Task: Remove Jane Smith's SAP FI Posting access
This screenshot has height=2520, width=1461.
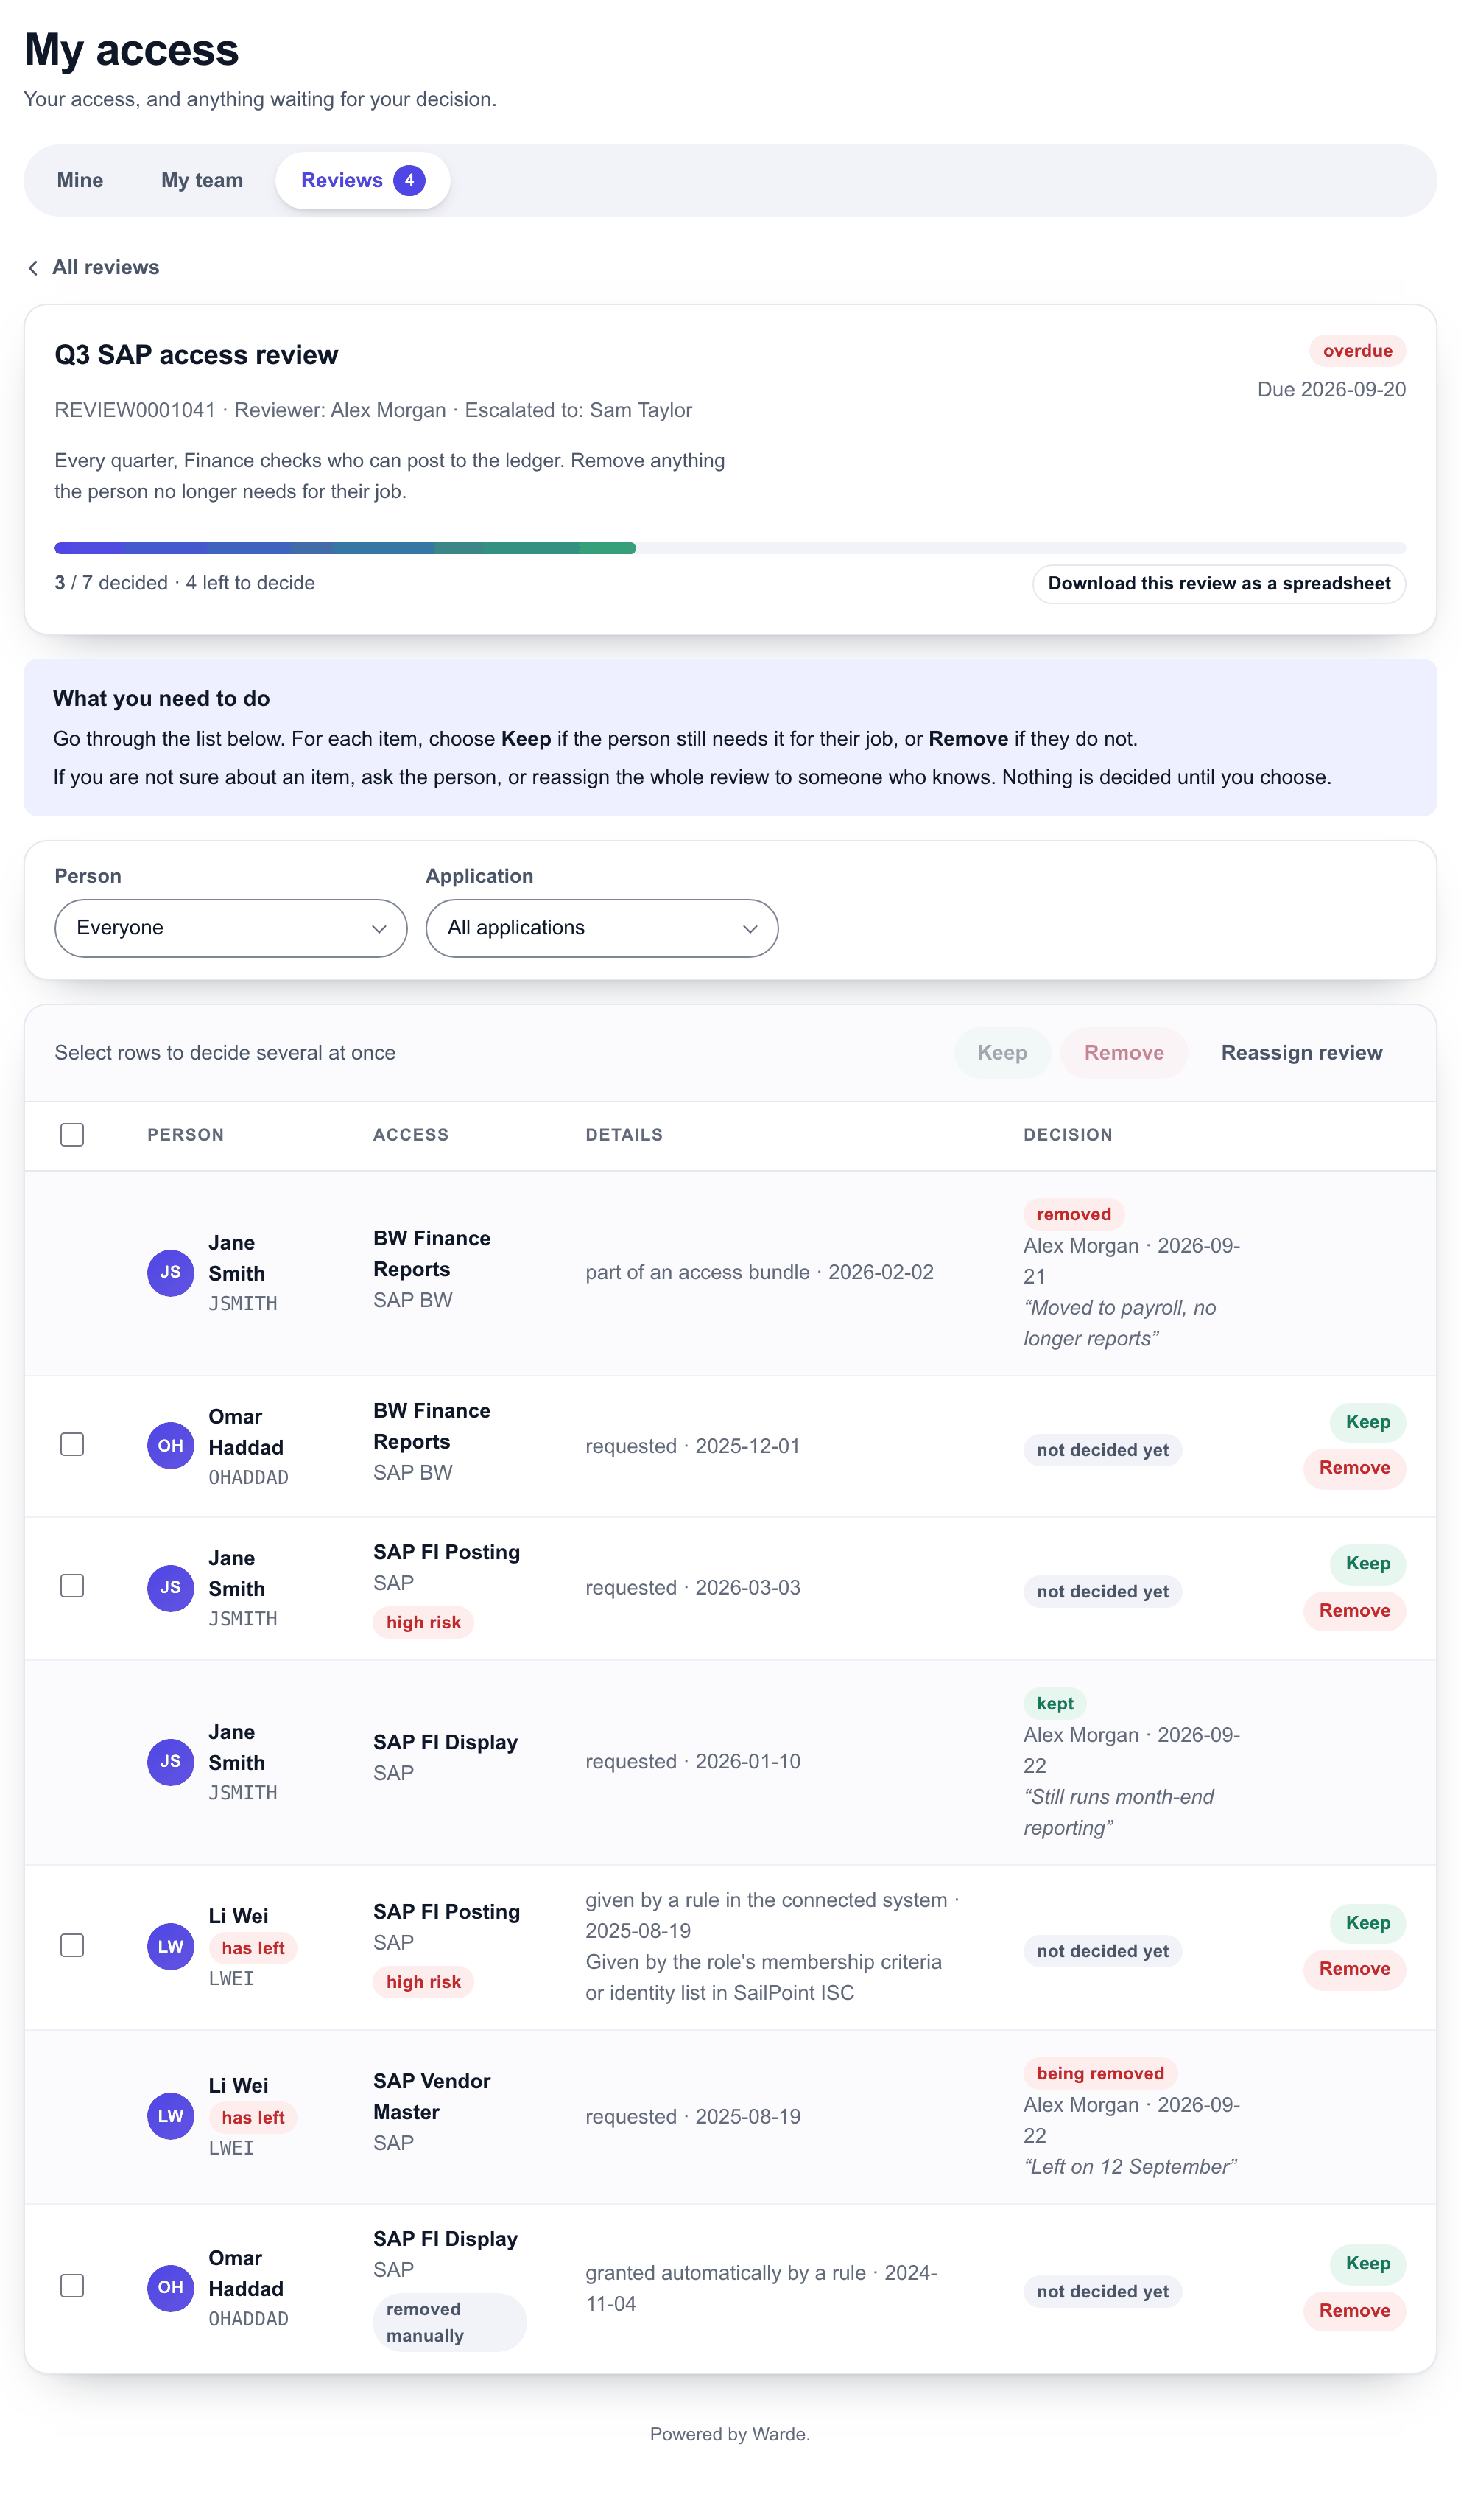Action: [x=1354, y=1610]
